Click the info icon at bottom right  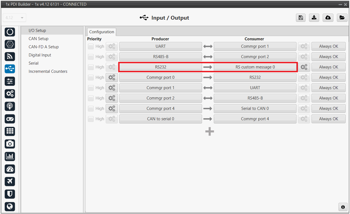tap(343, 207)
